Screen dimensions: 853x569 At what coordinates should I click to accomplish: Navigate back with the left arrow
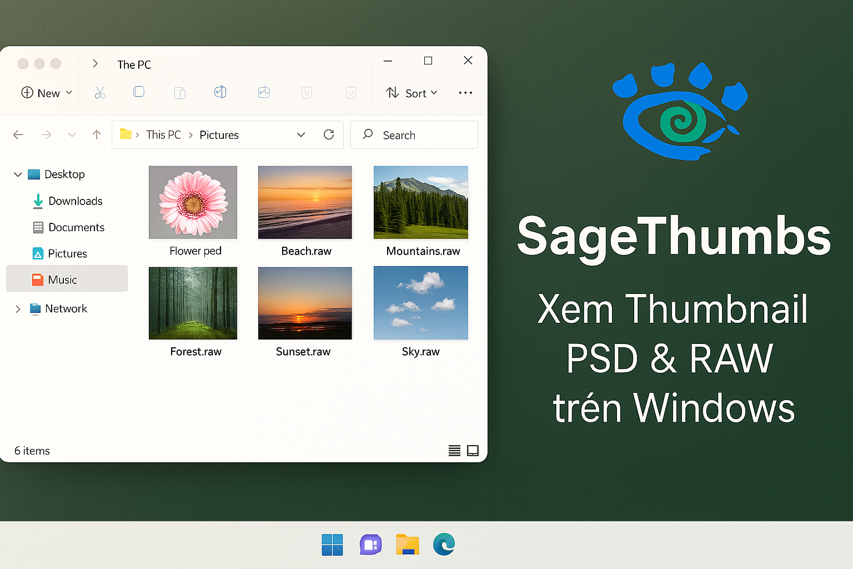pyautogui.click(x=18, y=134)
